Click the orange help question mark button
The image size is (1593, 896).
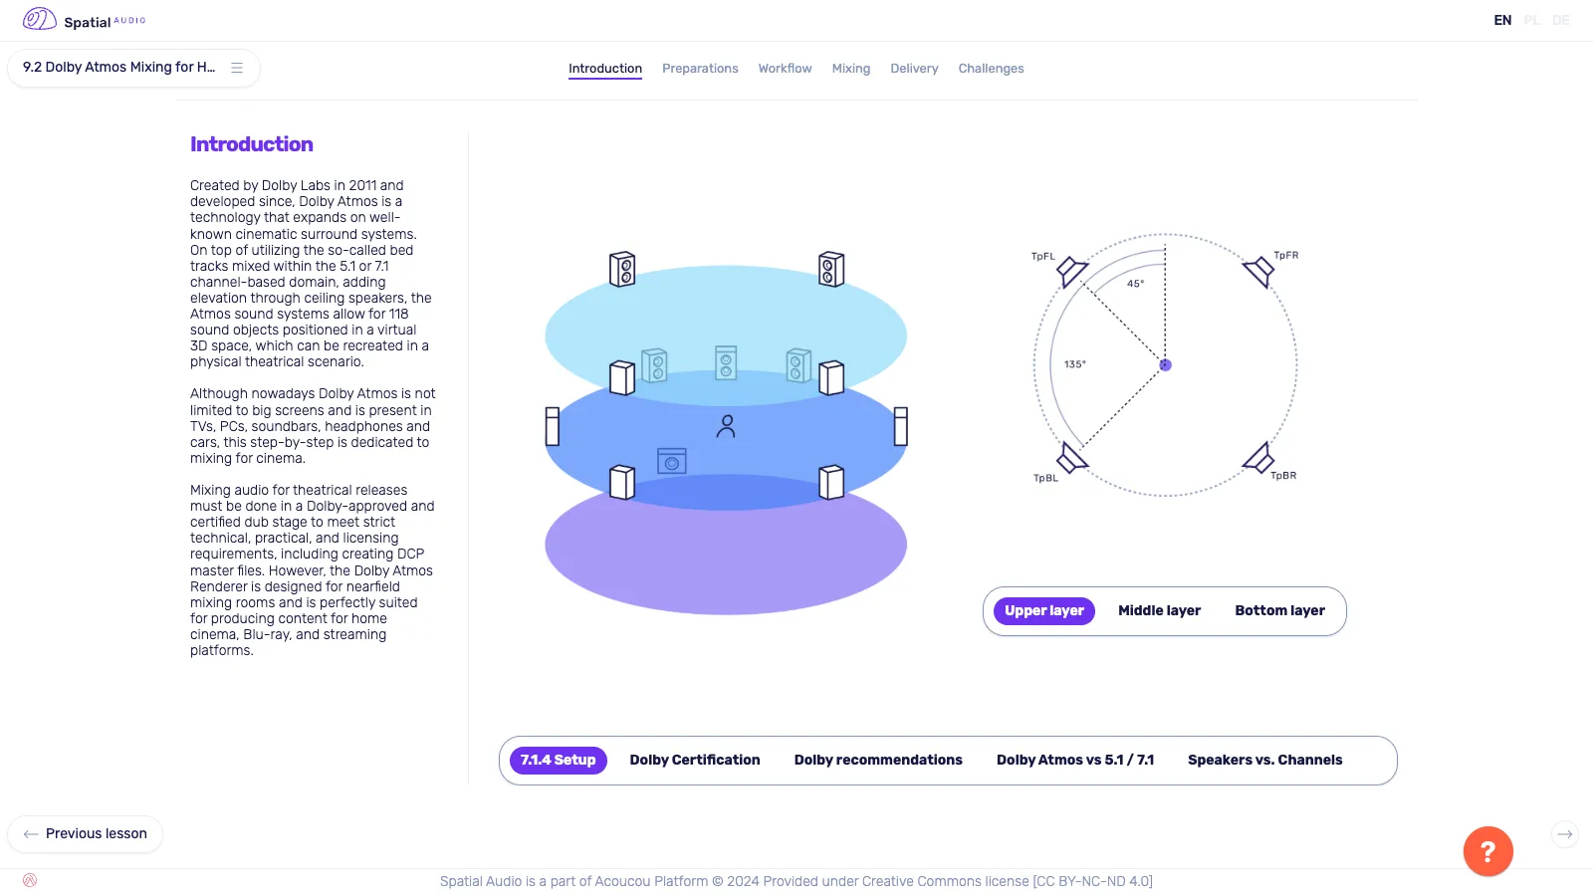tap(1488, 851)
